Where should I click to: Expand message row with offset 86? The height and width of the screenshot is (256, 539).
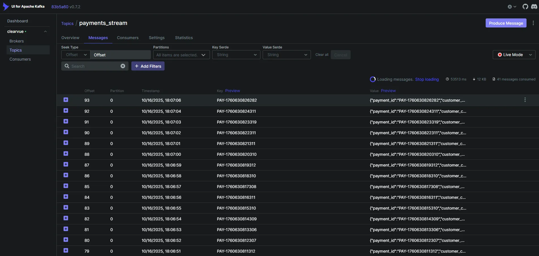pyautogui.click(x=66, y=175)
